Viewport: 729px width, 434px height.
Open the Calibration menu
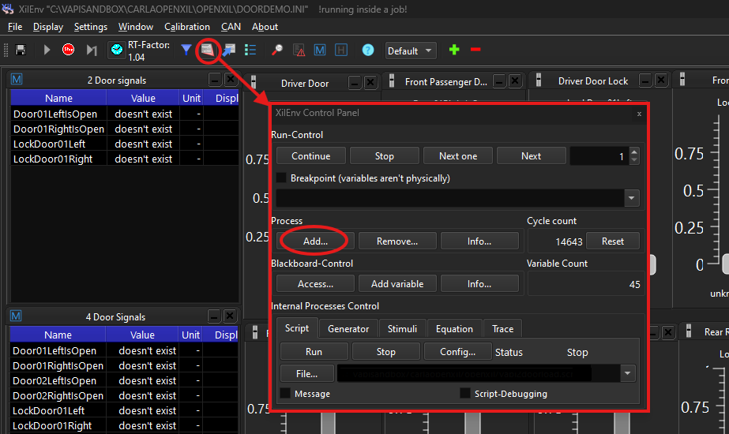pyautogui.click(x=187, y=27)
